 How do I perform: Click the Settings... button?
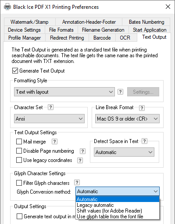coord(143,92)
